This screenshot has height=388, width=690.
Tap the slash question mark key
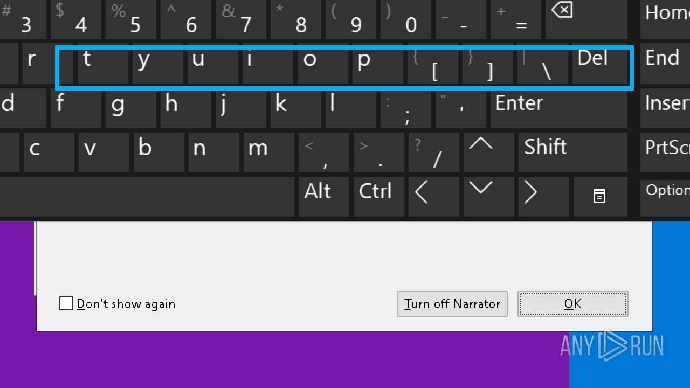(x=433, y=153)
